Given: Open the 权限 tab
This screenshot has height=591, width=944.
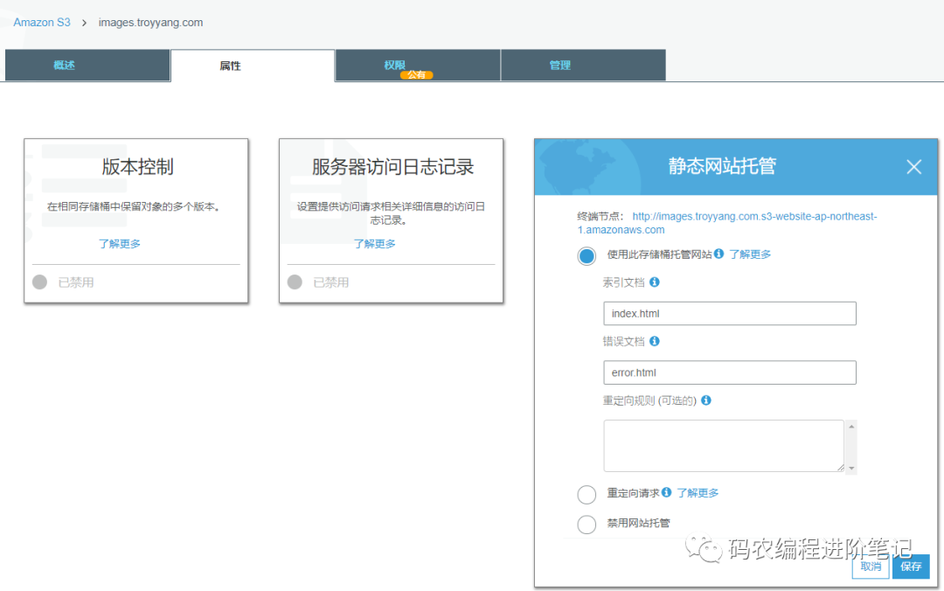Looking at the screenshot, I should [x=417, y=66].
